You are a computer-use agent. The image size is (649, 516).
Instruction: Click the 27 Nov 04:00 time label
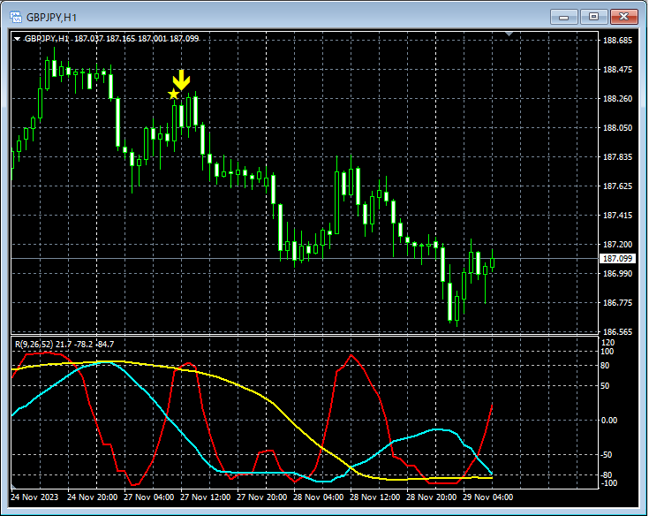[x=149, y=497]
